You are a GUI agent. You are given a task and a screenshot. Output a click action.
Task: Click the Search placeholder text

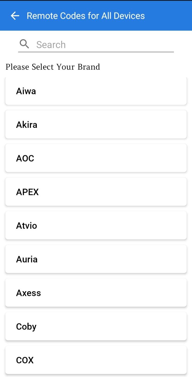(x=51, y=45)
